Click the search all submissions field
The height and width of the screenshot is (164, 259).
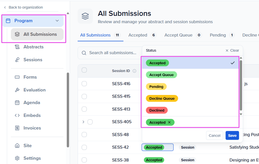(x=112, y=53)
